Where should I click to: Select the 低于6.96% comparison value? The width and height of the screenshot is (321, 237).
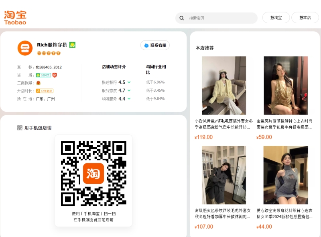point(155,82)
